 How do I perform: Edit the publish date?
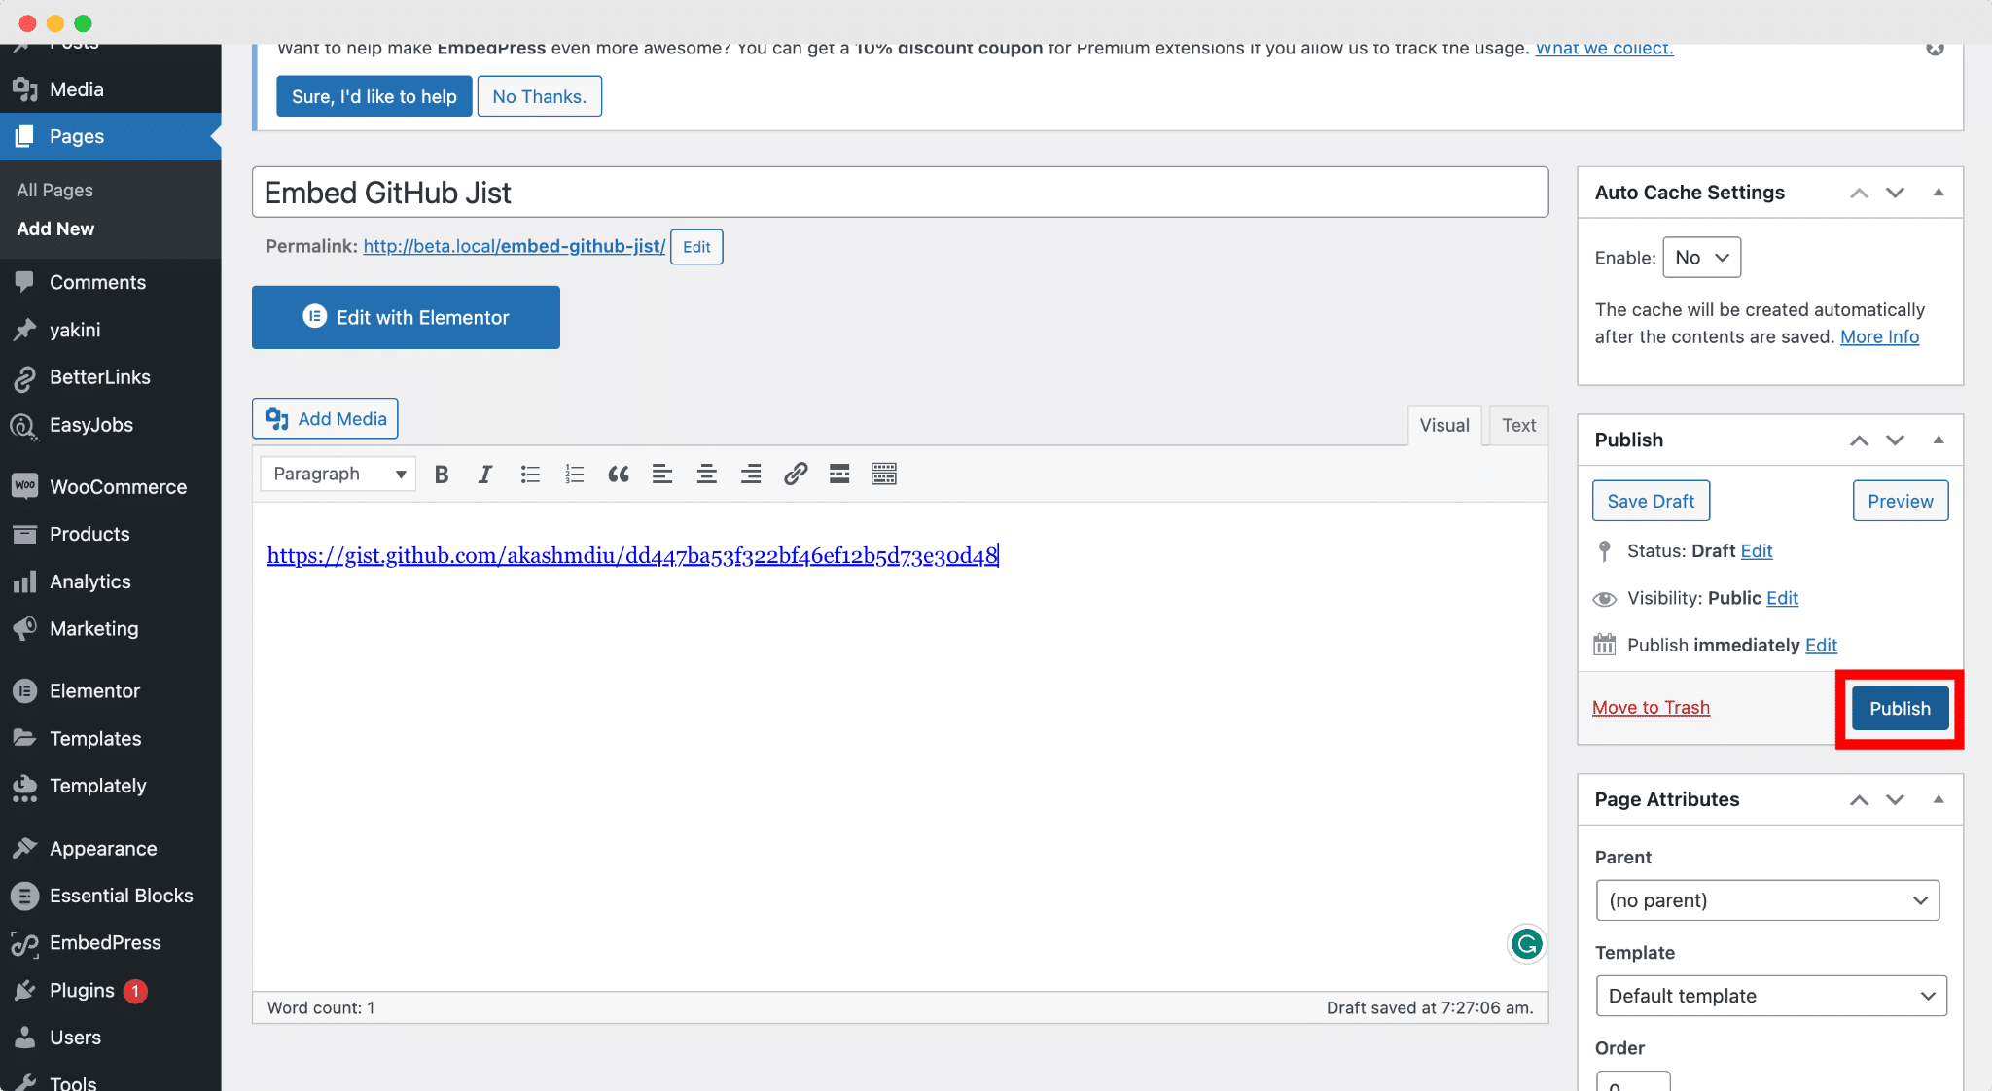point(1821,646)
